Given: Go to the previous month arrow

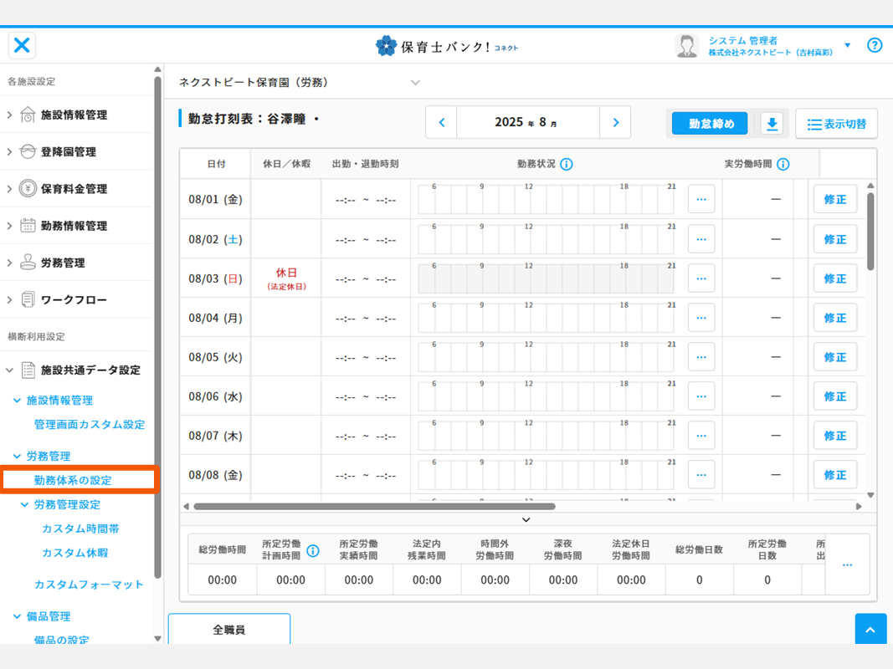Looking at the screenshot, I should [x=442, y=123].
